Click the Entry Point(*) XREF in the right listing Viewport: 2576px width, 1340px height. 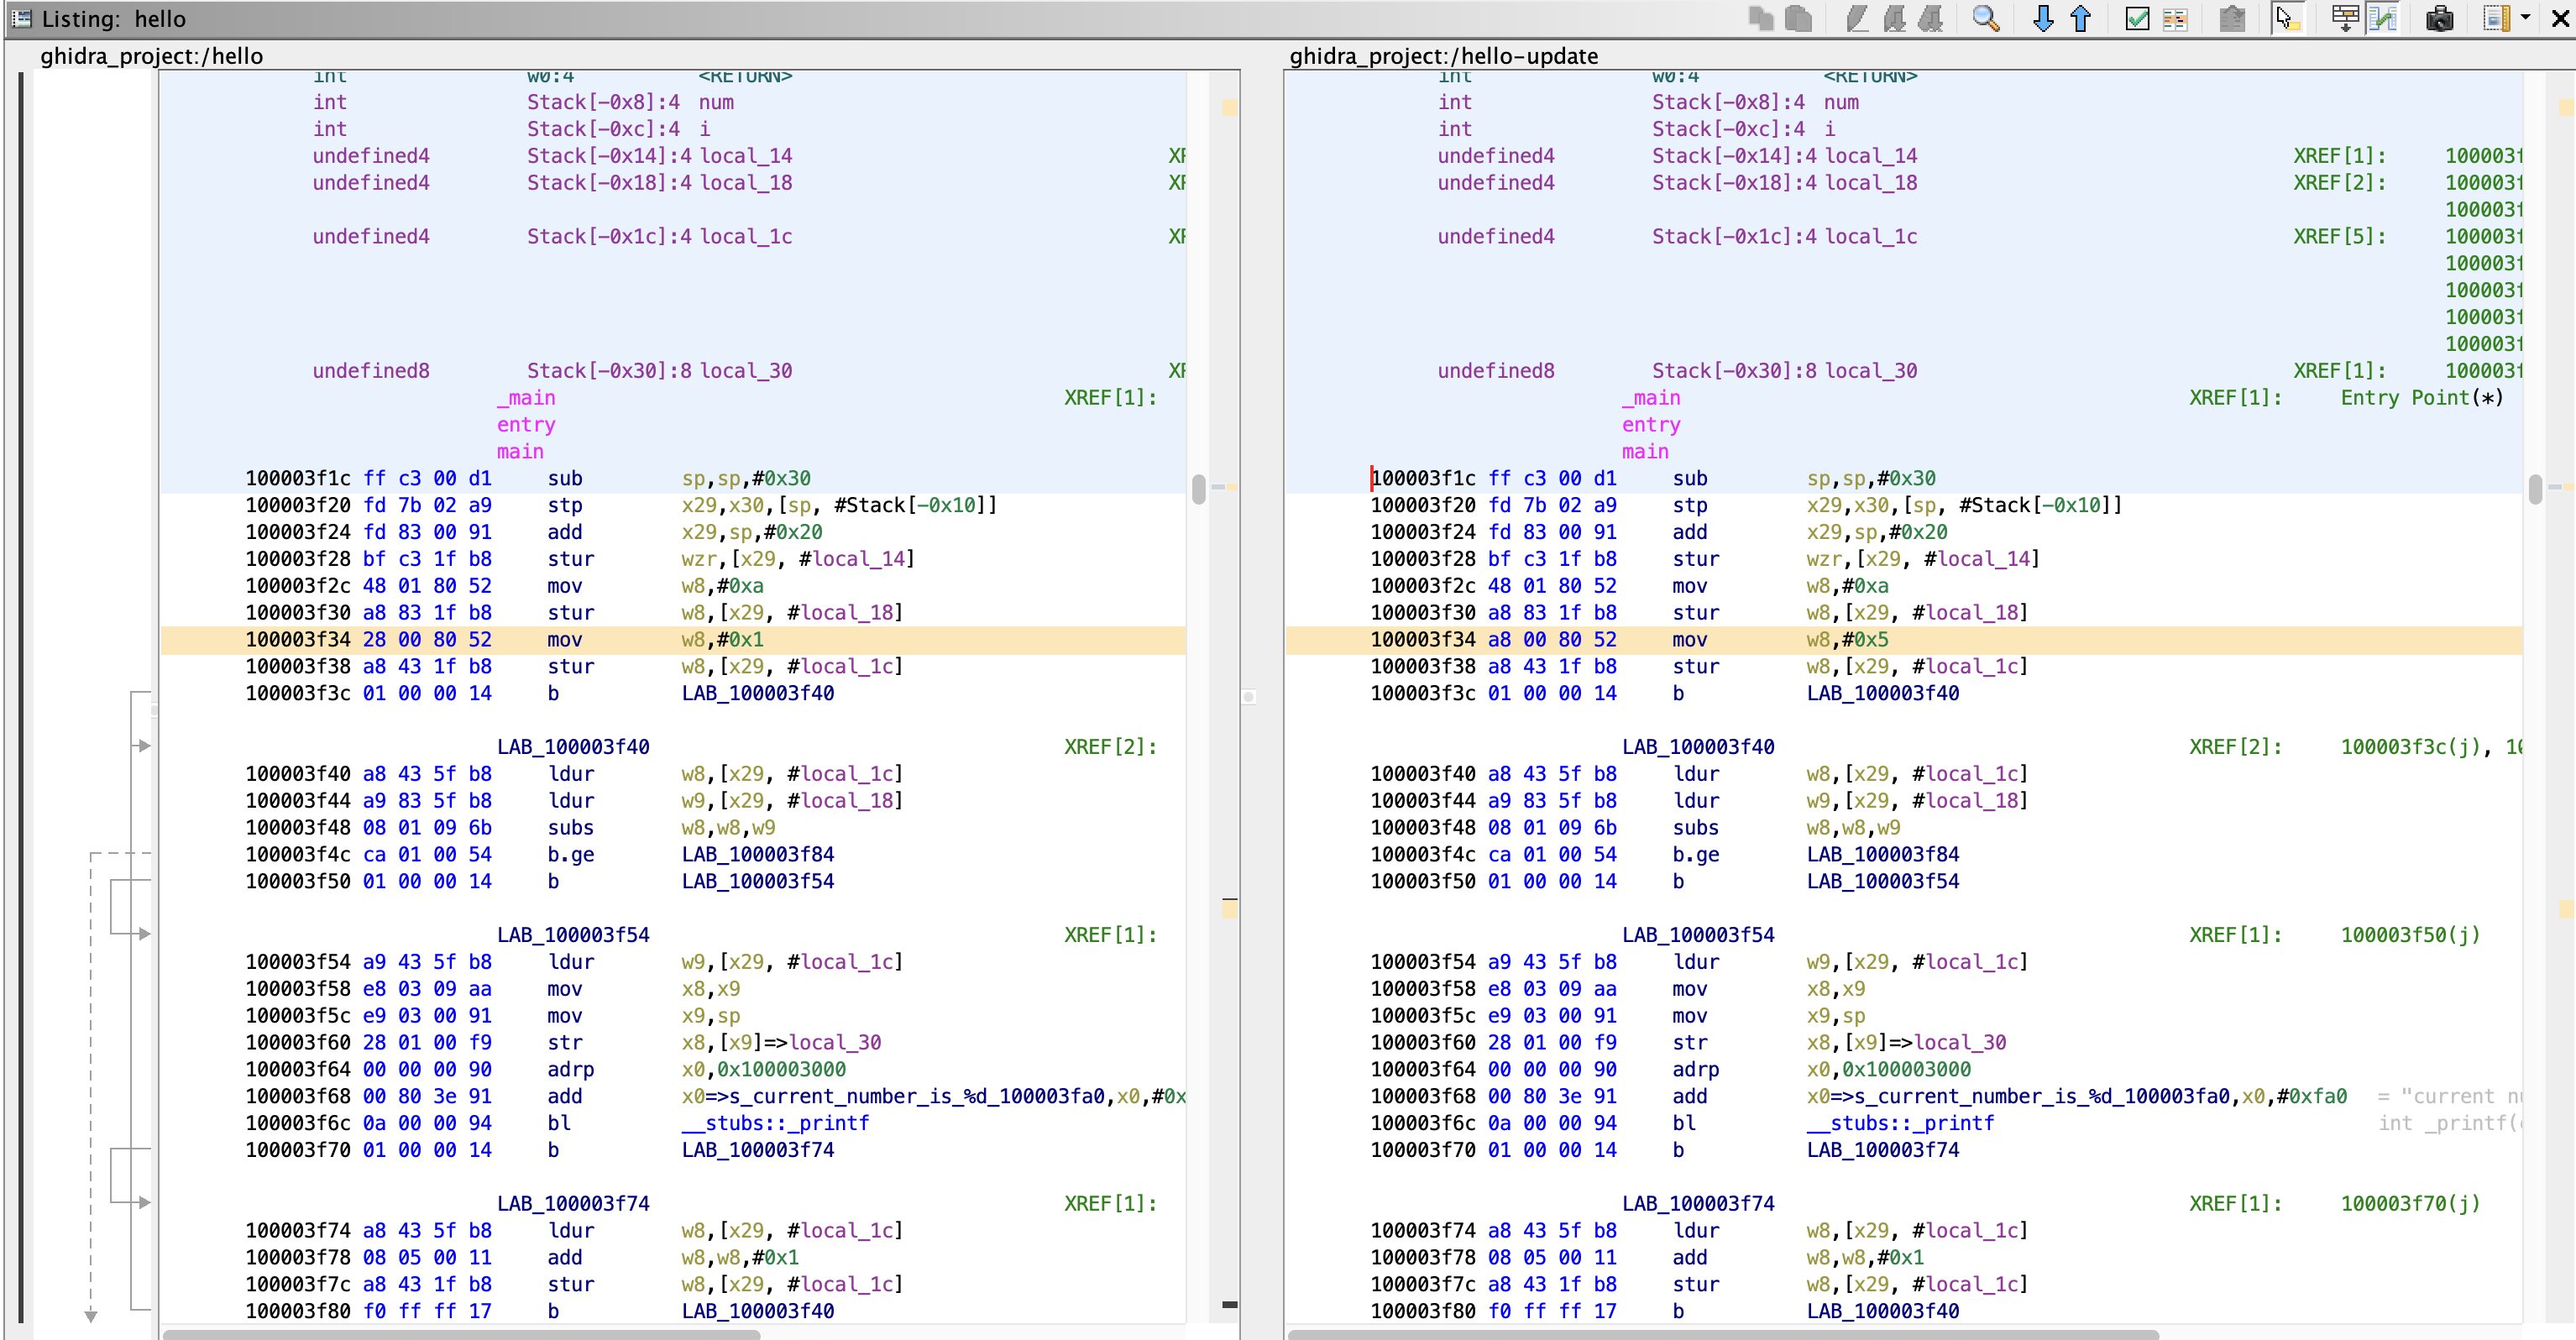point(2422,398)
